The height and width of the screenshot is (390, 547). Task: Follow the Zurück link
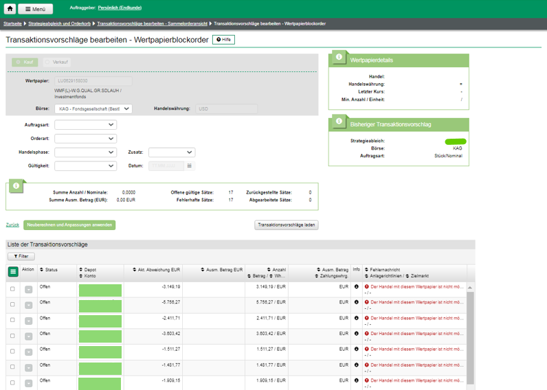coord(12,225)
